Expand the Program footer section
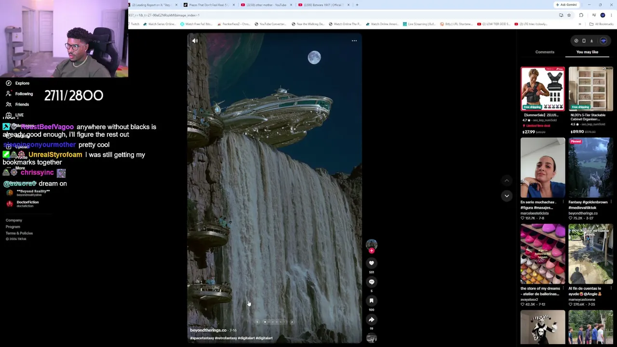Viewport: 617px width, 347px height. 13,227
